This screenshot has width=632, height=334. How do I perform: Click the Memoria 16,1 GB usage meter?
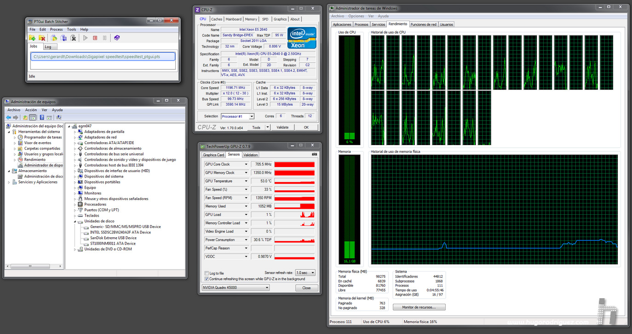(350, 210)
